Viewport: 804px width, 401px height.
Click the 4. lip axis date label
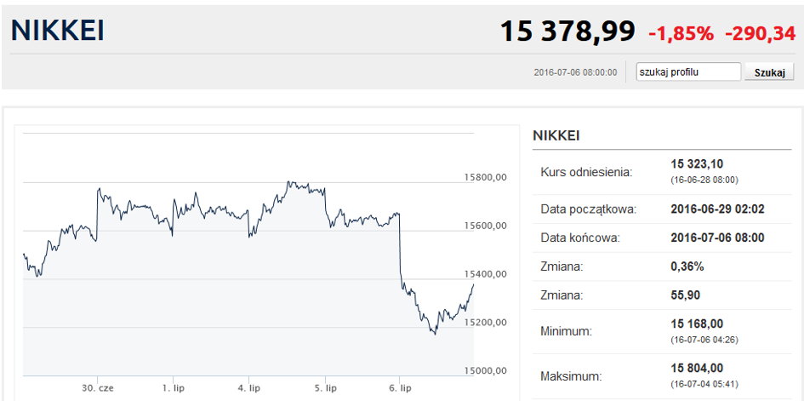[248, 388]
